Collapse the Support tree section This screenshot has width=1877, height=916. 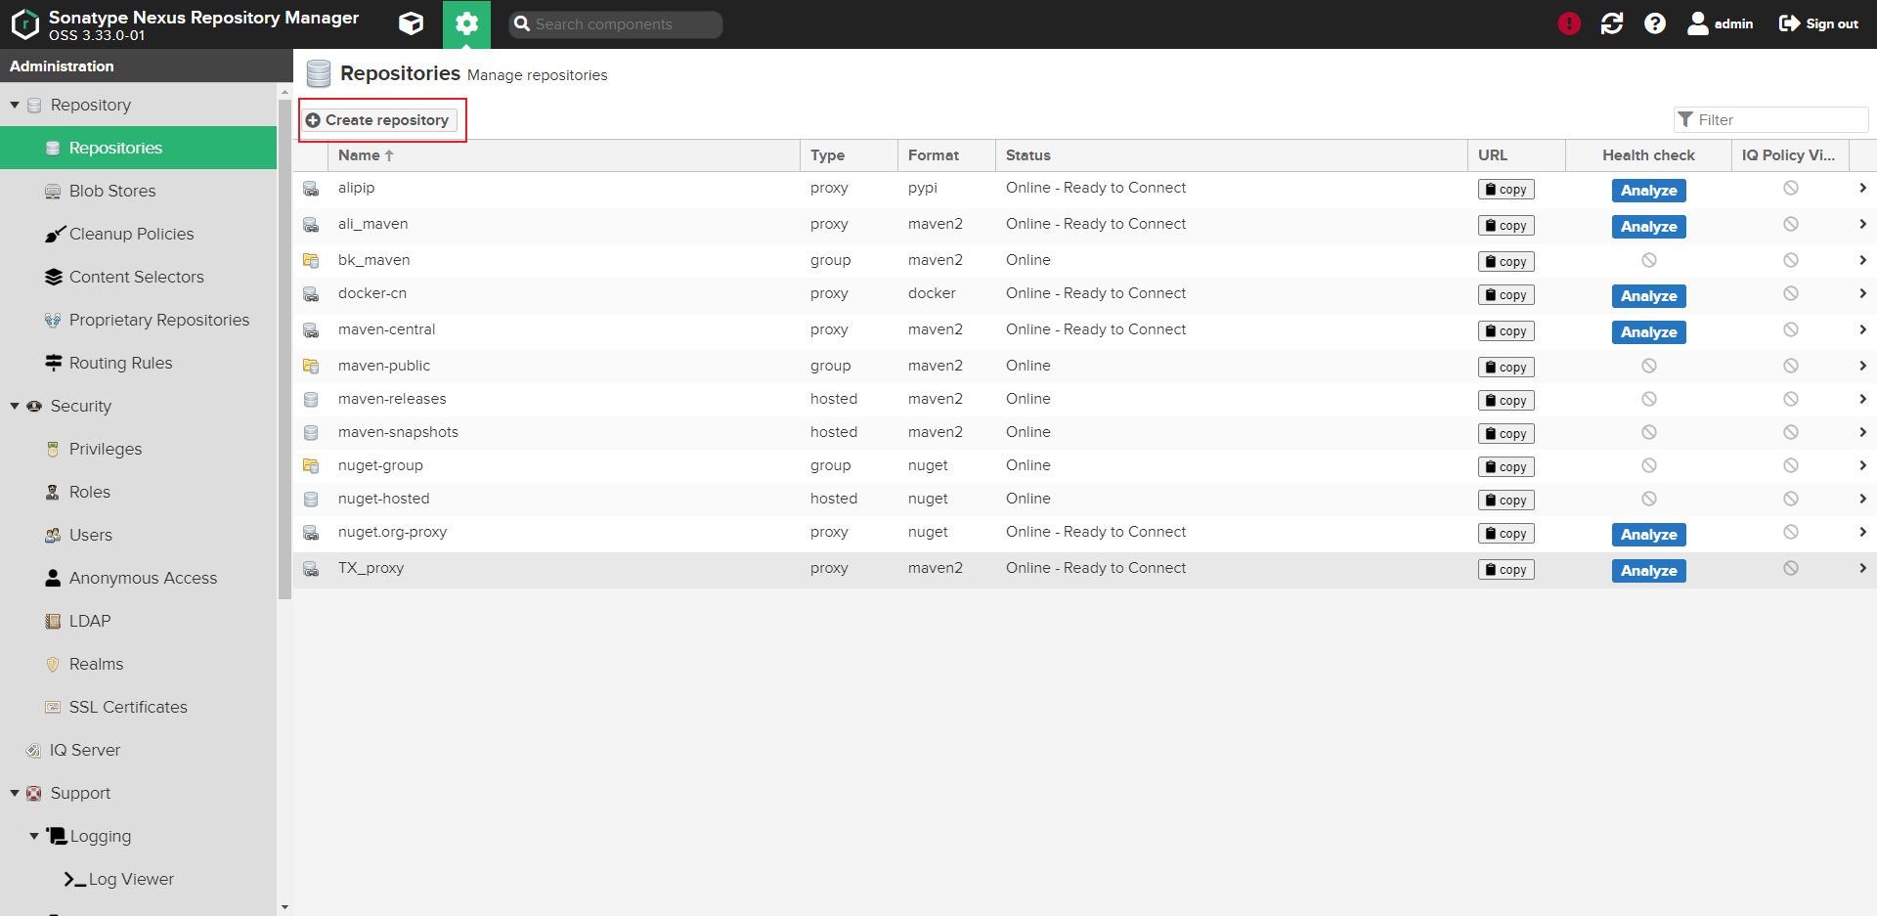click(15, 793)
